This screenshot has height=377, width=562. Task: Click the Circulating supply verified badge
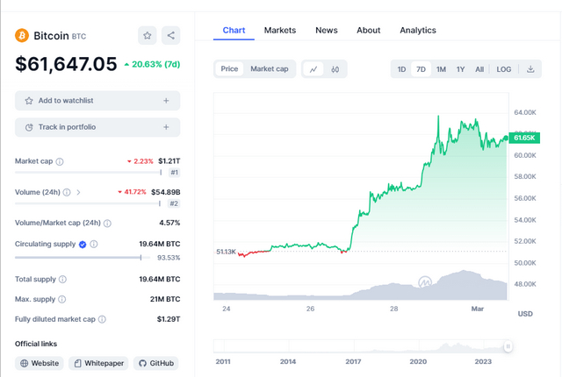pos(83,245)
